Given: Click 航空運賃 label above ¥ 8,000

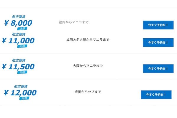Looking at the screenshot, I should (x=19, y=17).
